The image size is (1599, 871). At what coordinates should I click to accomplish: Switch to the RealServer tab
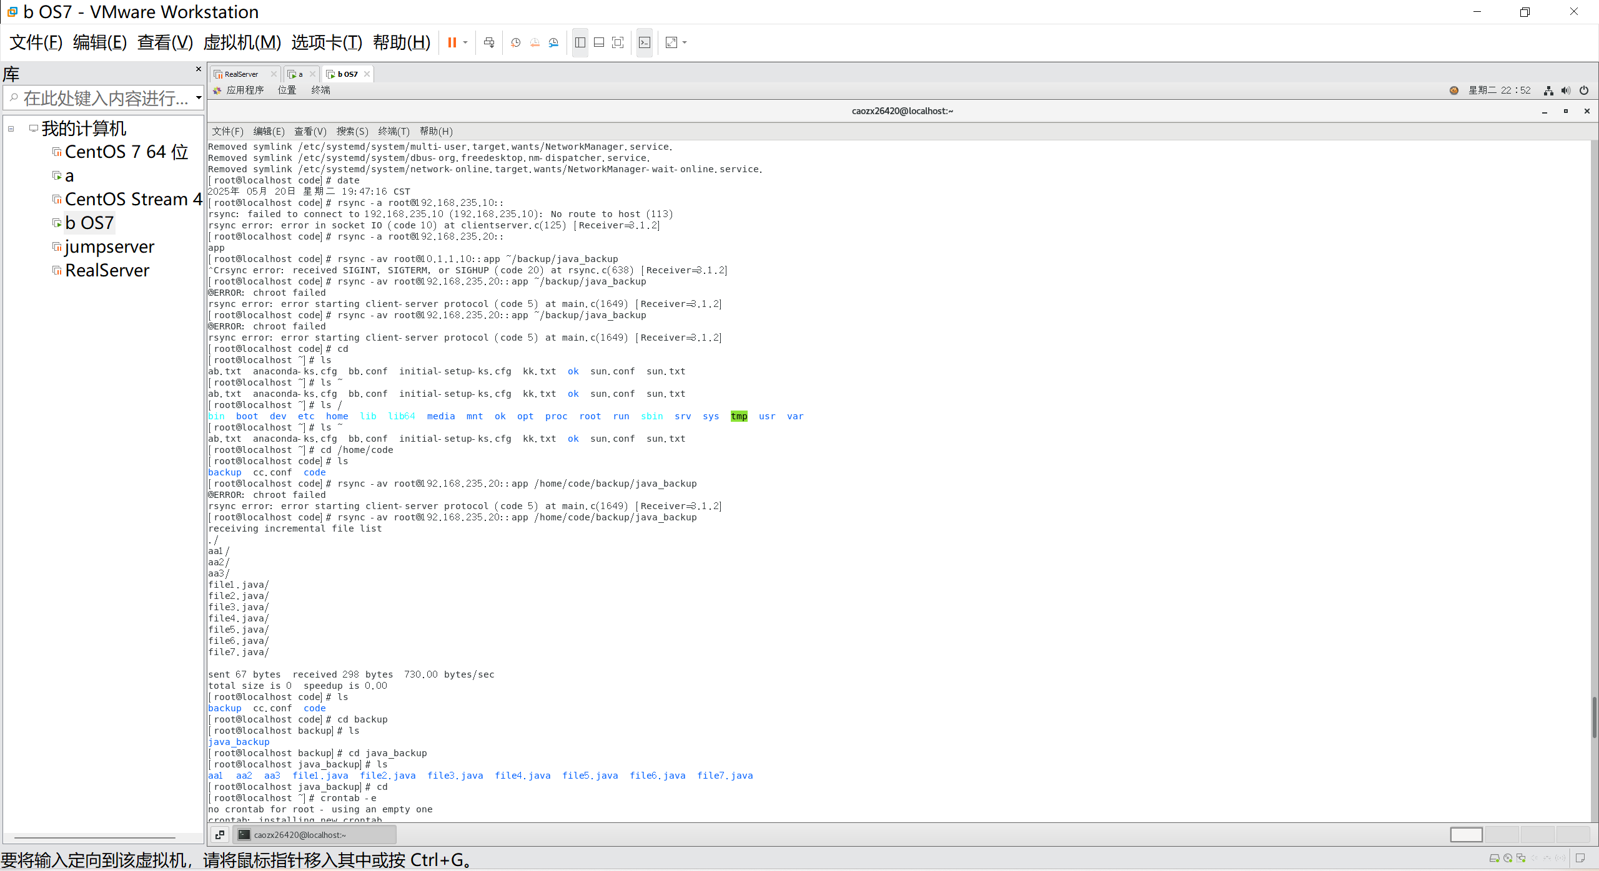click(x=241, y=74)
